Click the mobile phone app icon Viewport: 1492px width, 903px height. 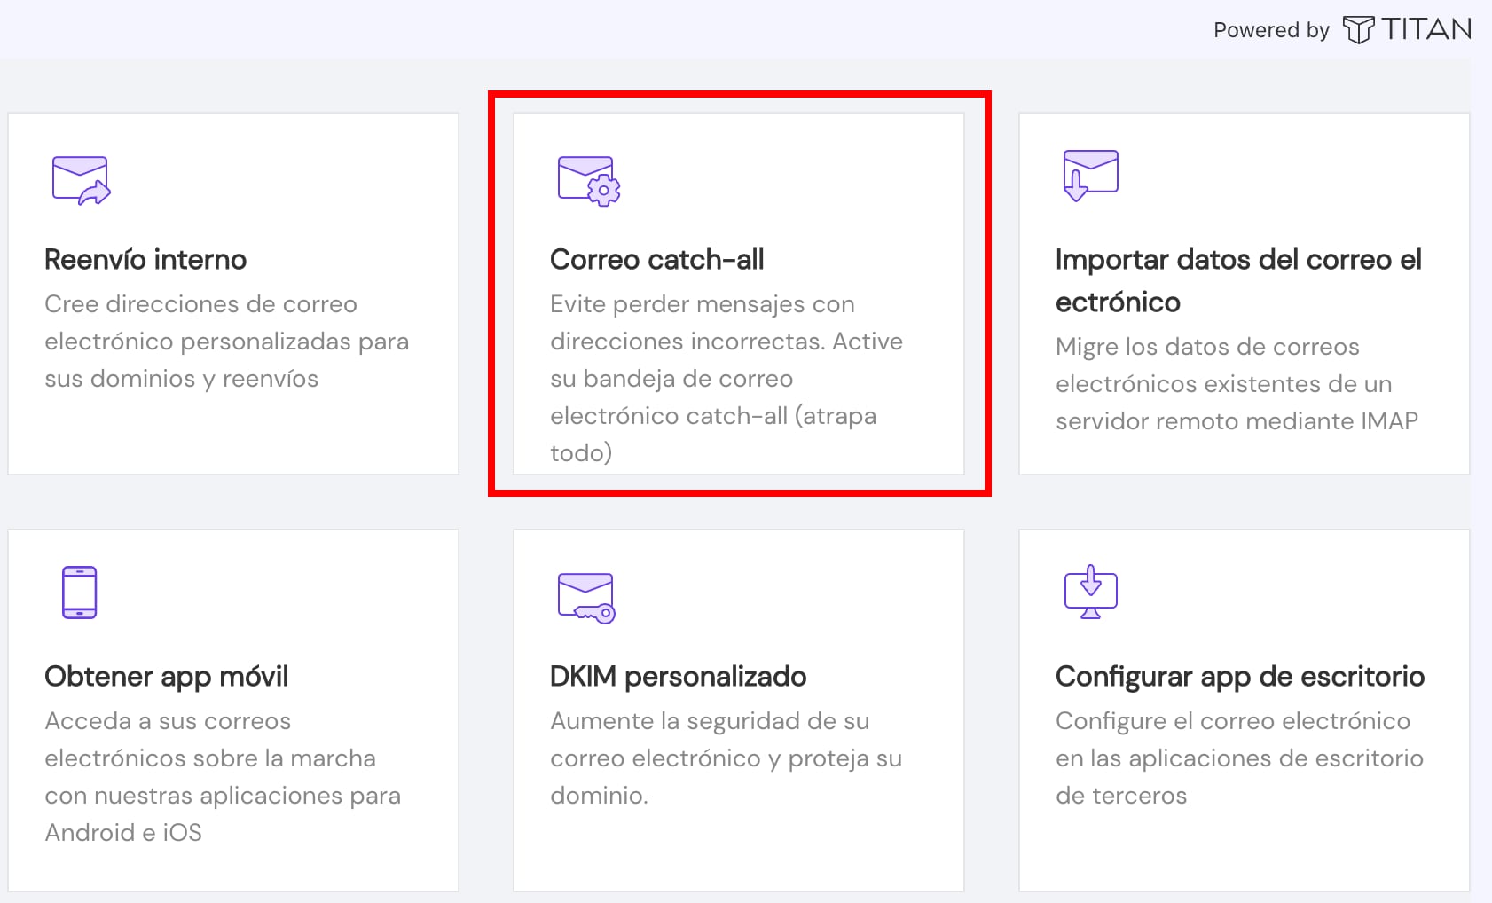coord(80,592)
